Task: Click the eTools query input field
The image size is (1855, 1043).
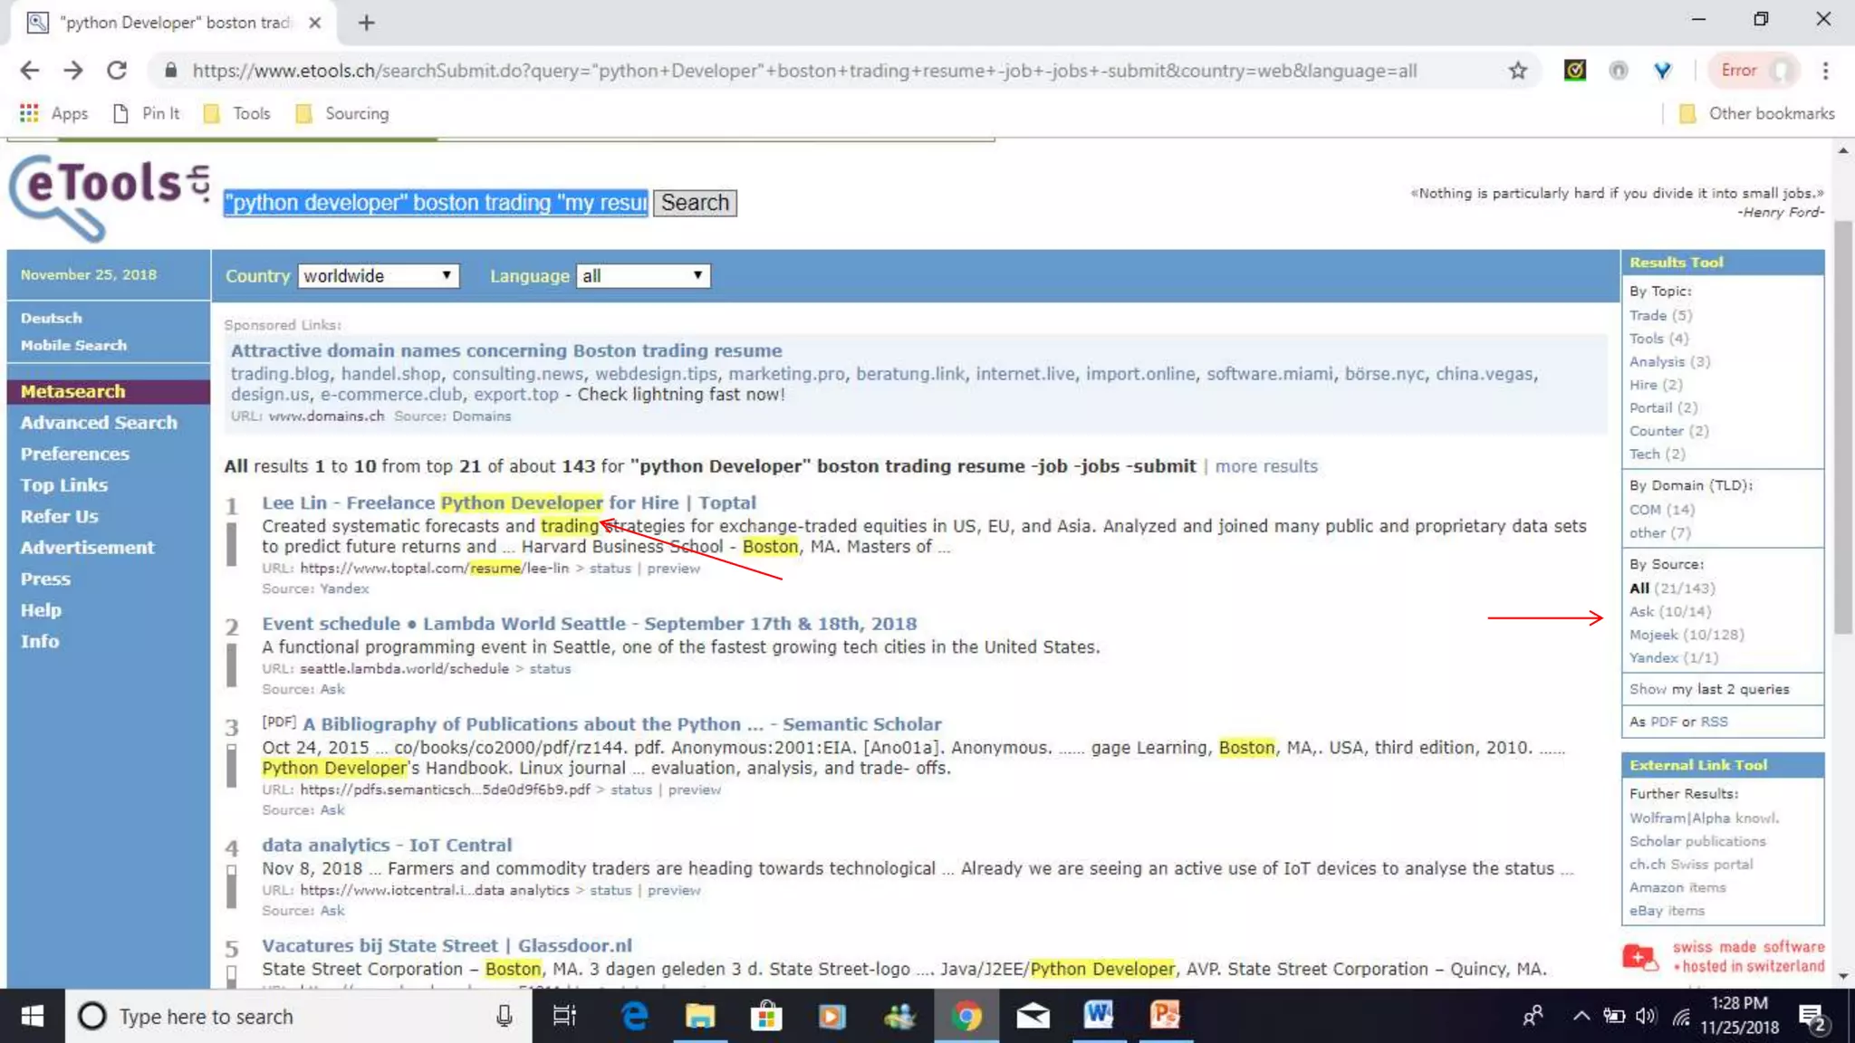Action: [436, 203]
